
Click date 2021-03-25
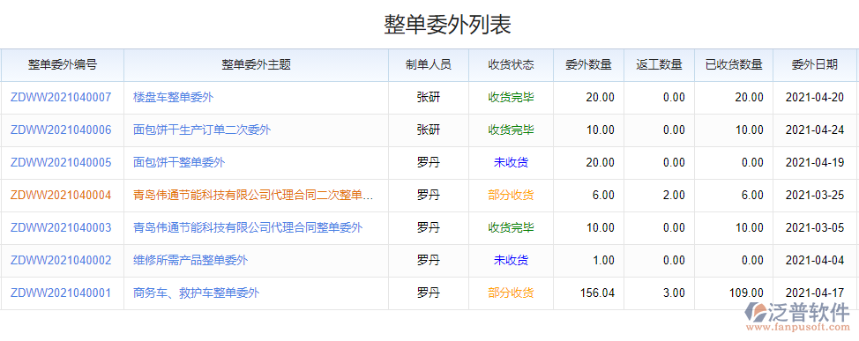(815, 196)
